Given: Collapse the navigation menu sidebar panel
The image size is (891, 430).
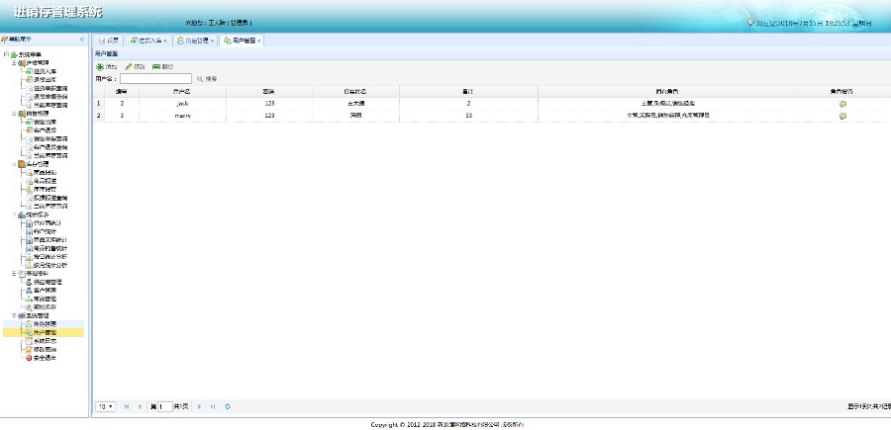Looking at the screenshot, I should (x=82, y=40).
